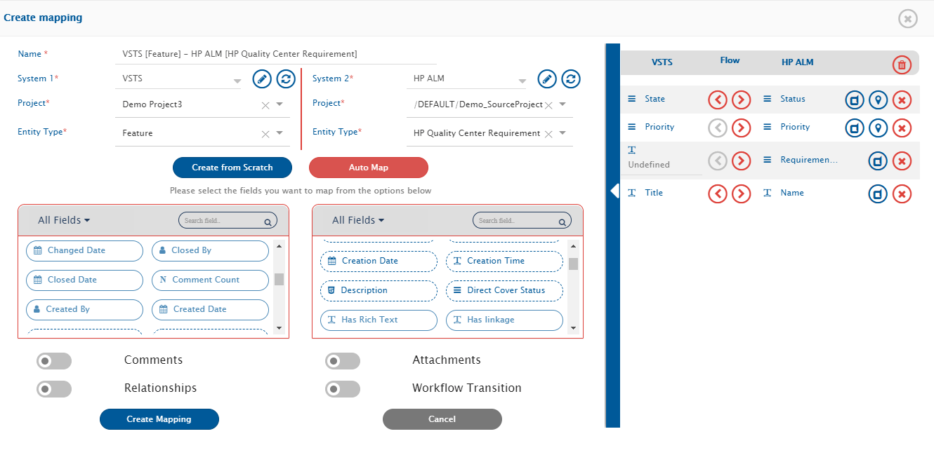Toggle Workflow Transition switch
The image size is (934, 469).
pos(343,389)
